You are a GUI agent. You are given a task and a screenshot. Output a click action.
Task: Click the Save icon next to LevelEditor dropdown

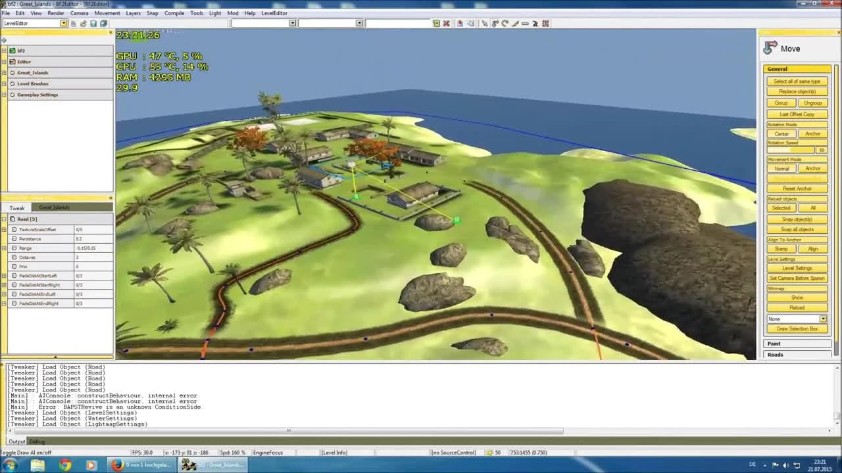tap(92, 23)
